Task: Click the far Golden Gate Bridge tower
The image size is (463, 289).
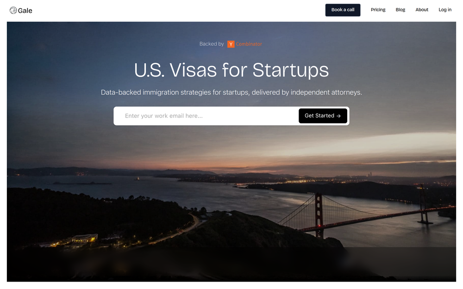Action: [424, 203]
